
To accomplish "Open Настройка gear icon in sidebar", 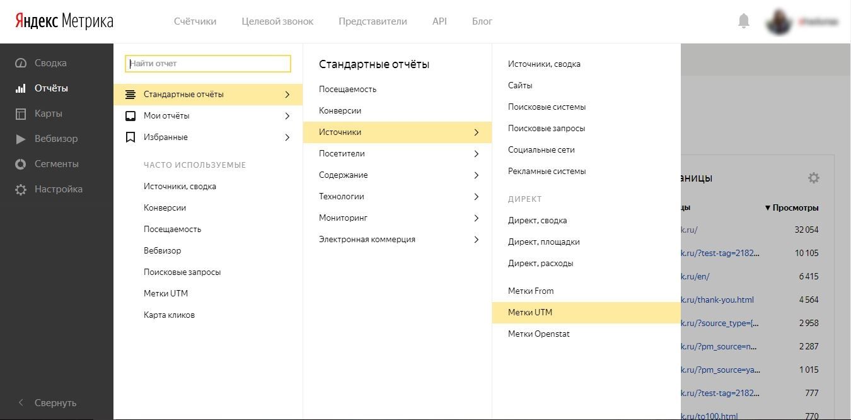I will [21, 189].
